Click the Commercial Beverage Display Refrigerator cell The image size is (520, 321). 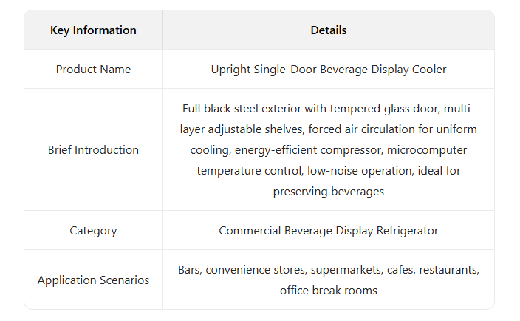pyautogui.click(x=329, y=231)
